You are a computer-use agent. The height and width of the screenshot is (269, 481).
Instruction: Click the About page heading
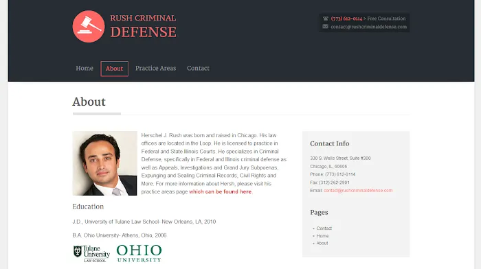point(89,102)
